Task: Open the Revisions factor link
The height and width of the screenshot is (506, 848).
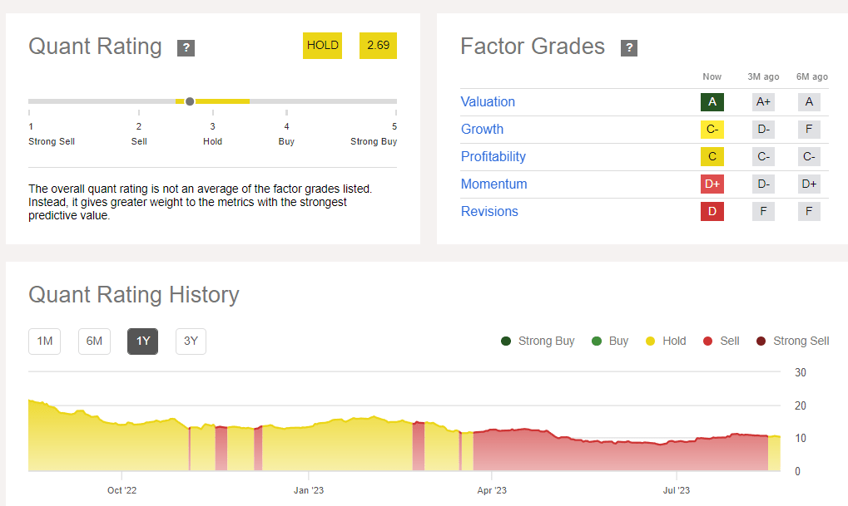Action: click(x=489, y=211)
